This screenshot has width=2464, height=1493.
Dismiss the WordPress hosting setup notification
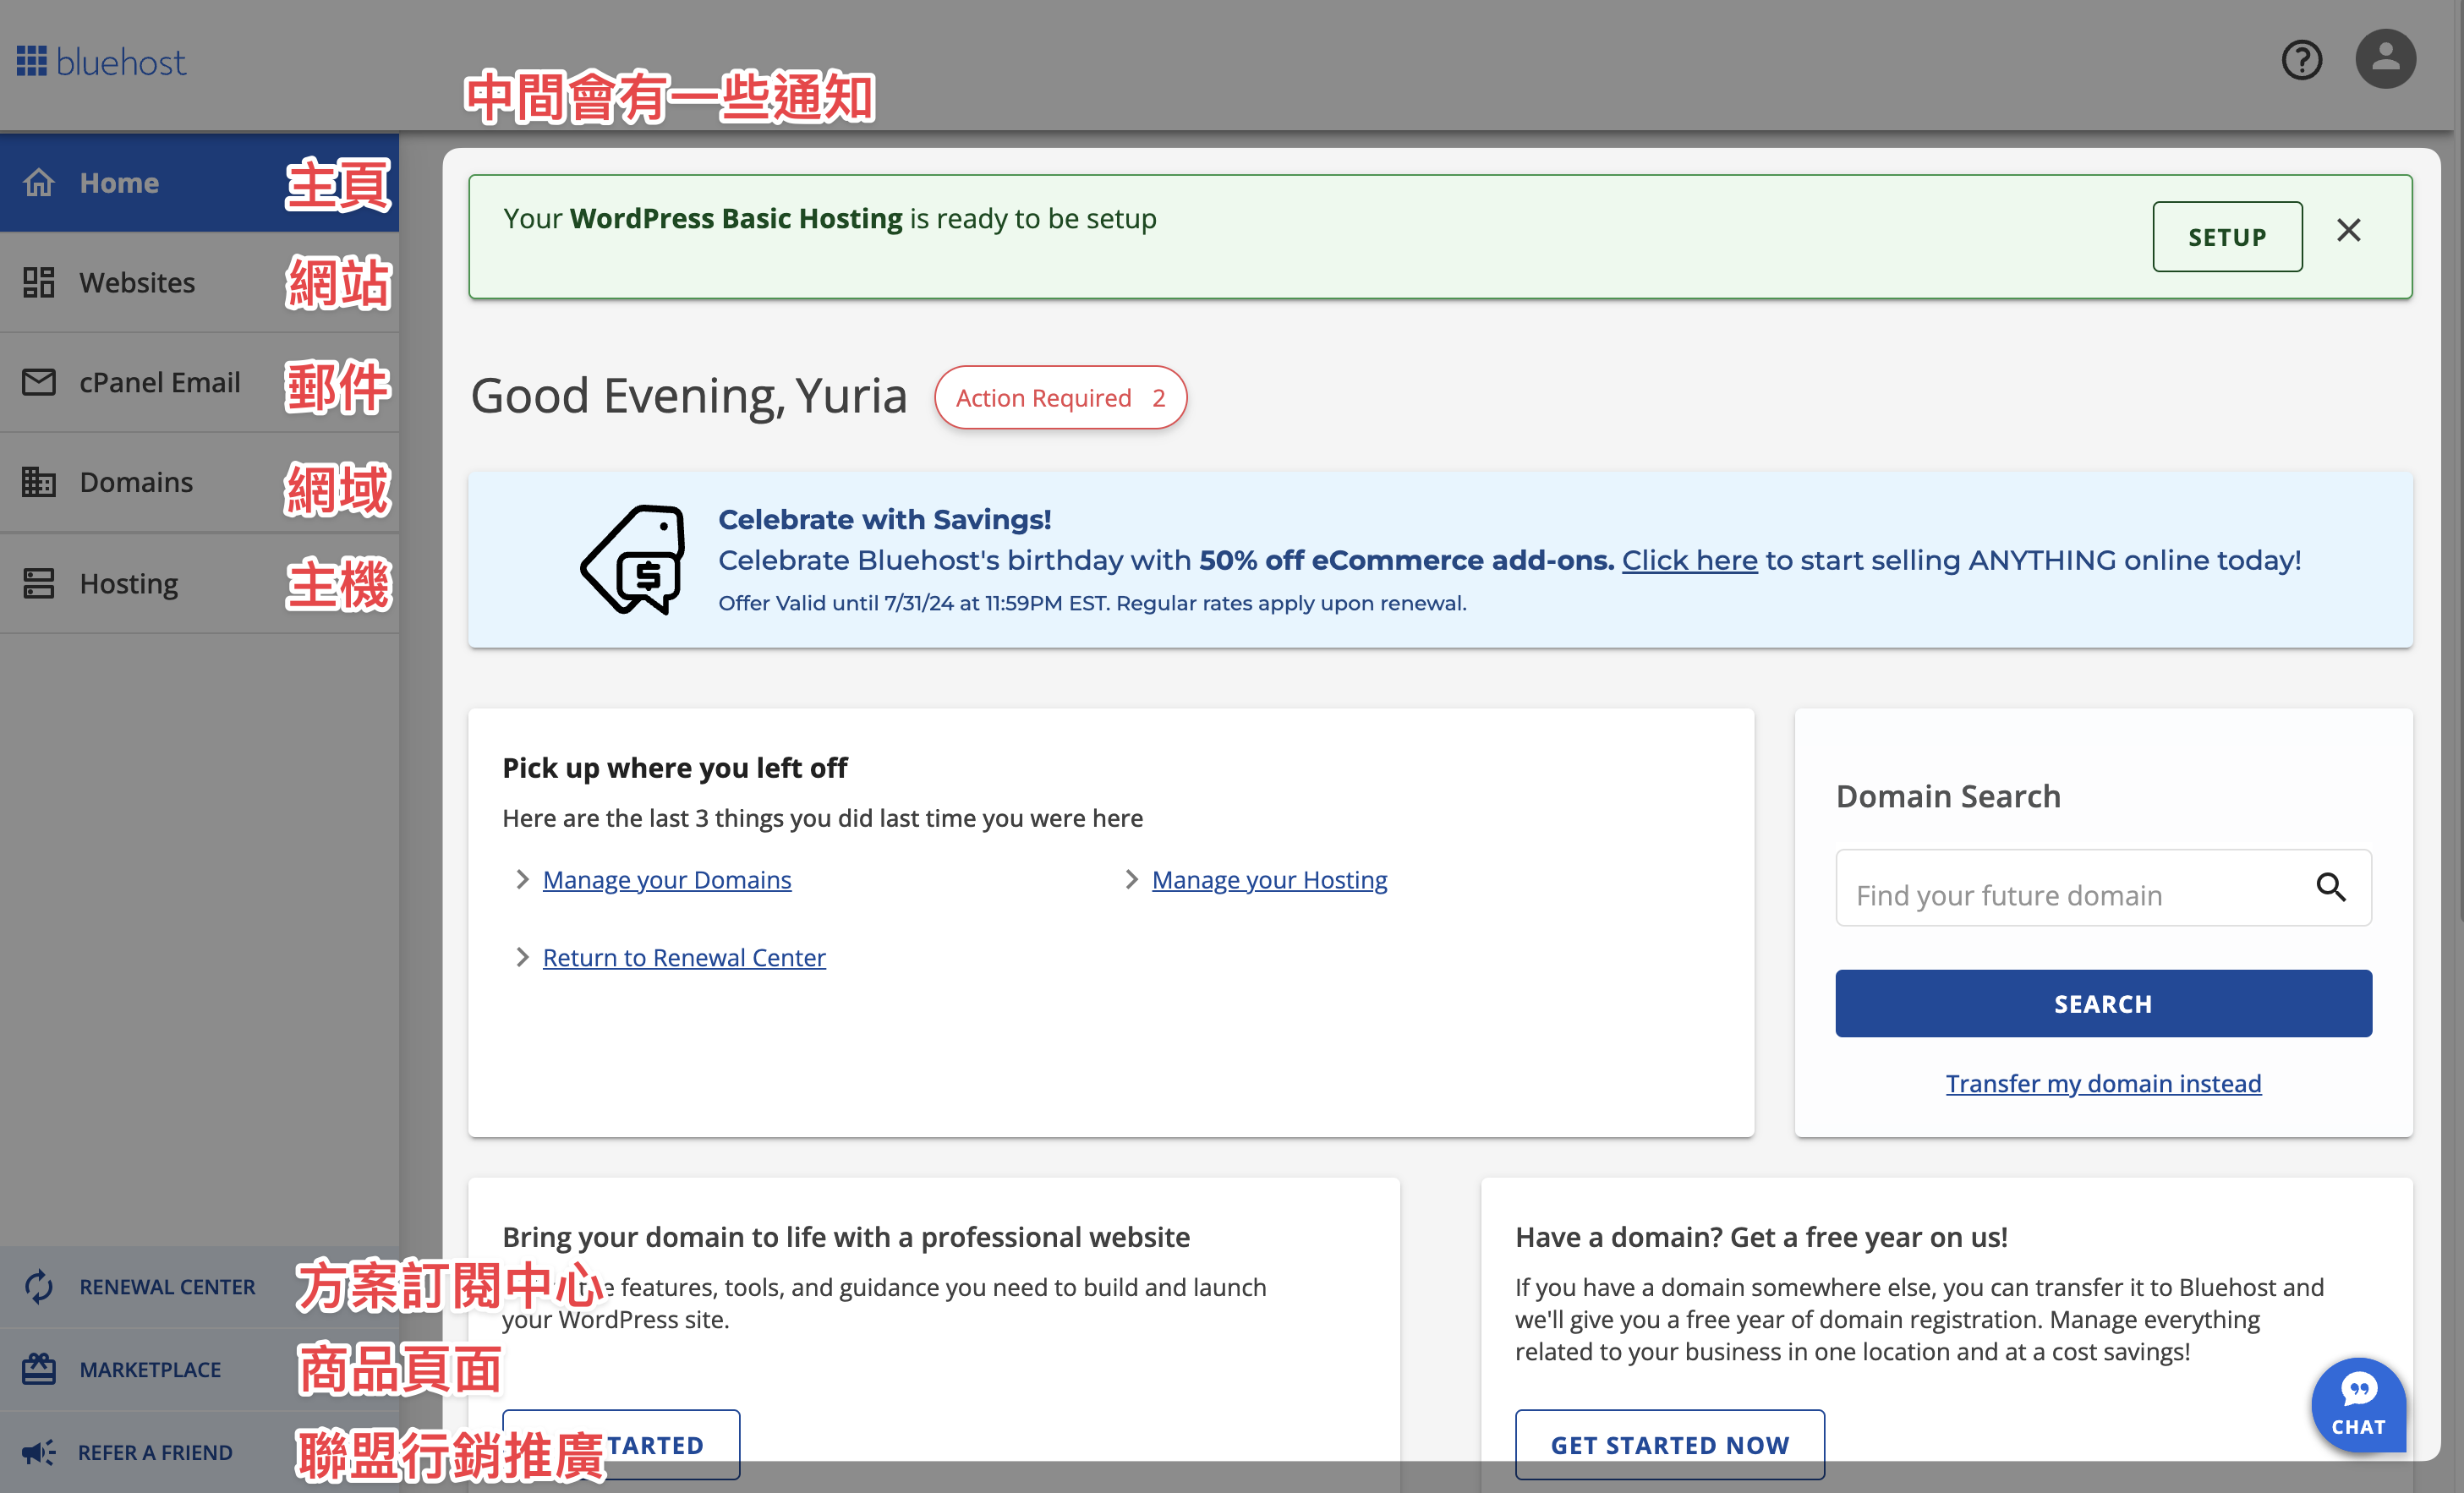pos(2349,231)
